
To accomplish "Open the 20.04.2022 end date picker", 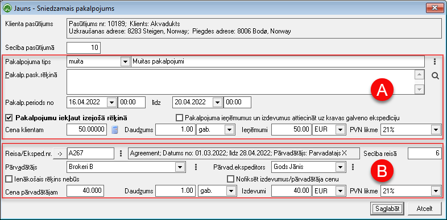I will click(x=218, y=102).
